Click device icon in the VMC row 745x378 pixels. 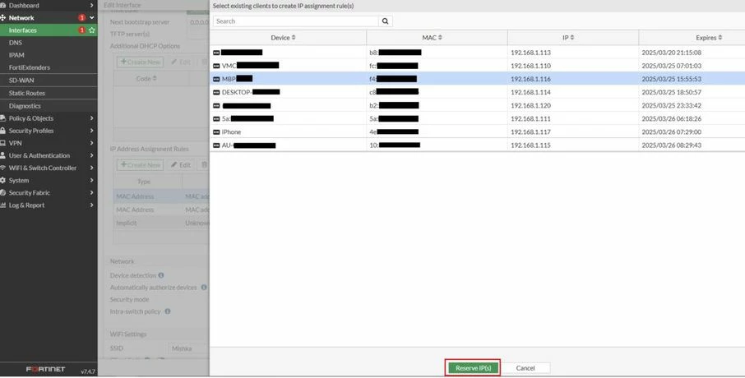click(x=216, y=66)
